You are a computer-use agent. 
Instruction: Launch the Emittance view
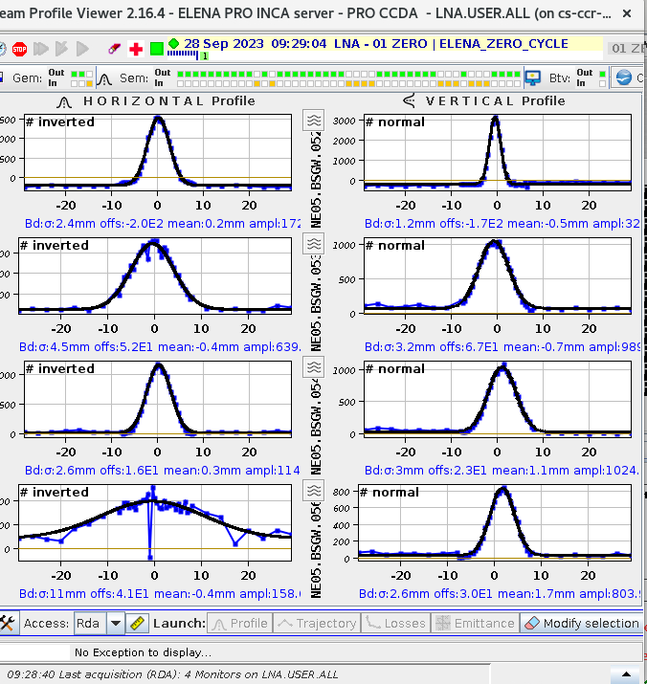[x=474, y=623]
